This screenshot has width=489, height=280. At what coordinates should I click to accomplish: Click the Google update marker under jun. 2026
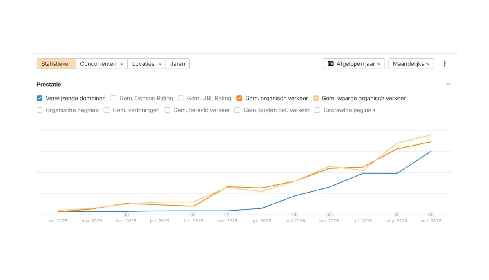click(x=329, y=215)
